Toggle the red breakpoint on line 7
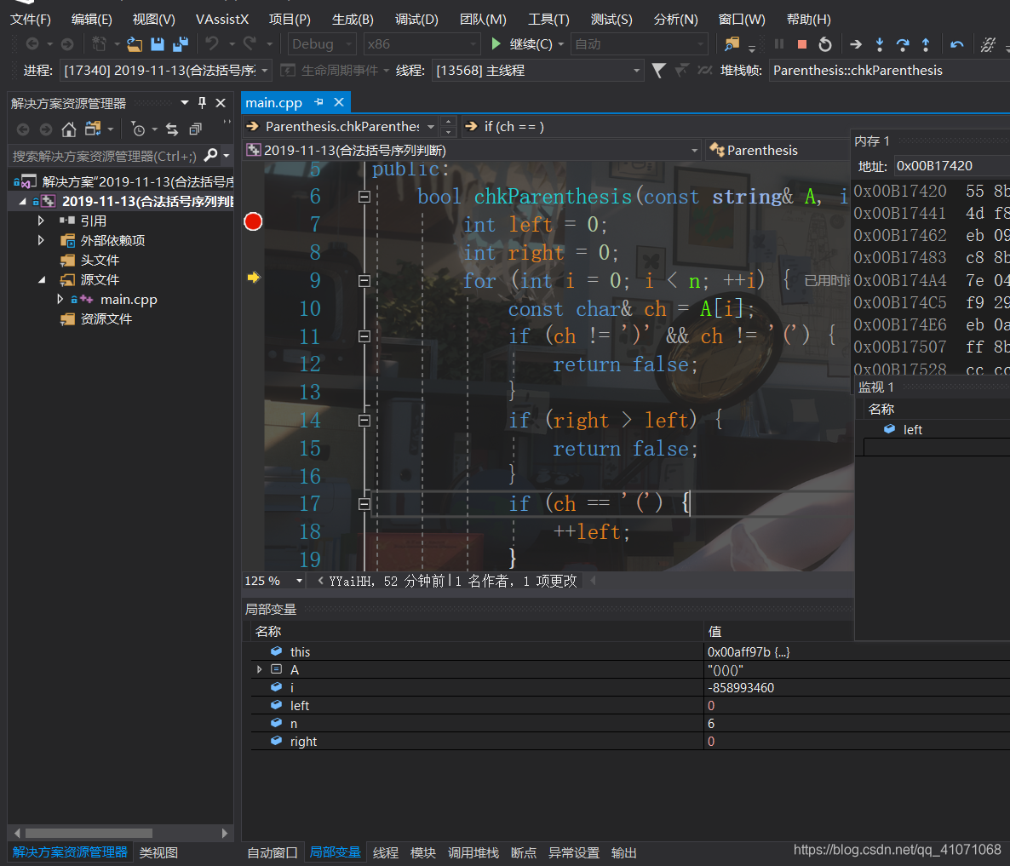This screenshot has height=866, width=1010. click(253, 222)
